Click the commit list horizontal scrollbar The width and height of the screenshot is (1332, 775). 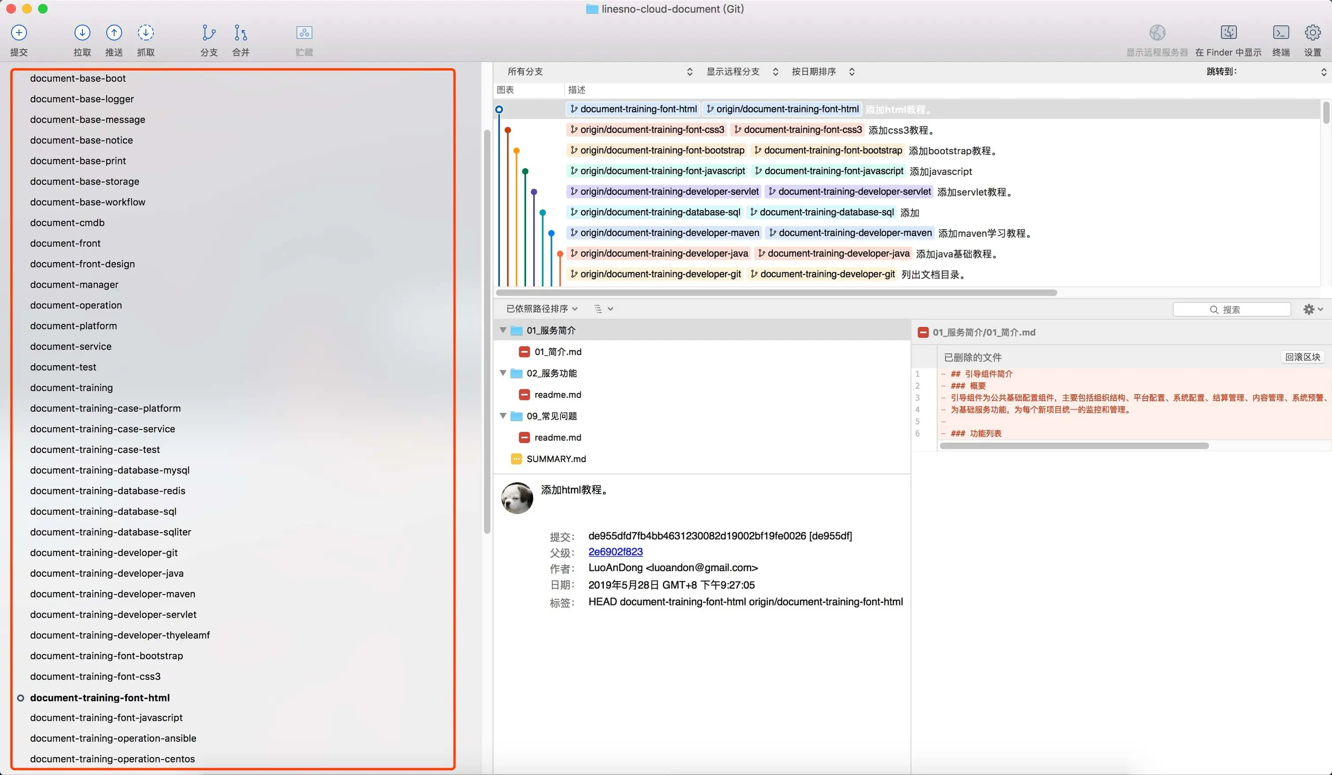776,293
